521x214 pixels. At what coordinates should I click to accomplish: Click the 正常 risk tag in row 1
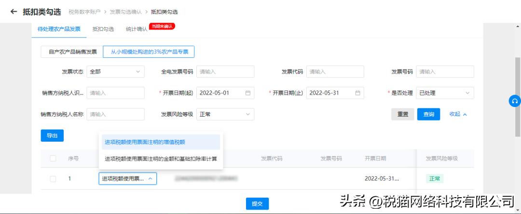[x=435, y=179]
